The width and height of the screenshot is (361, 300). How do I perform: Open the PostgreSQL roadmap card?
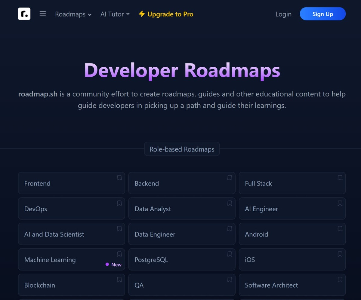182,259
